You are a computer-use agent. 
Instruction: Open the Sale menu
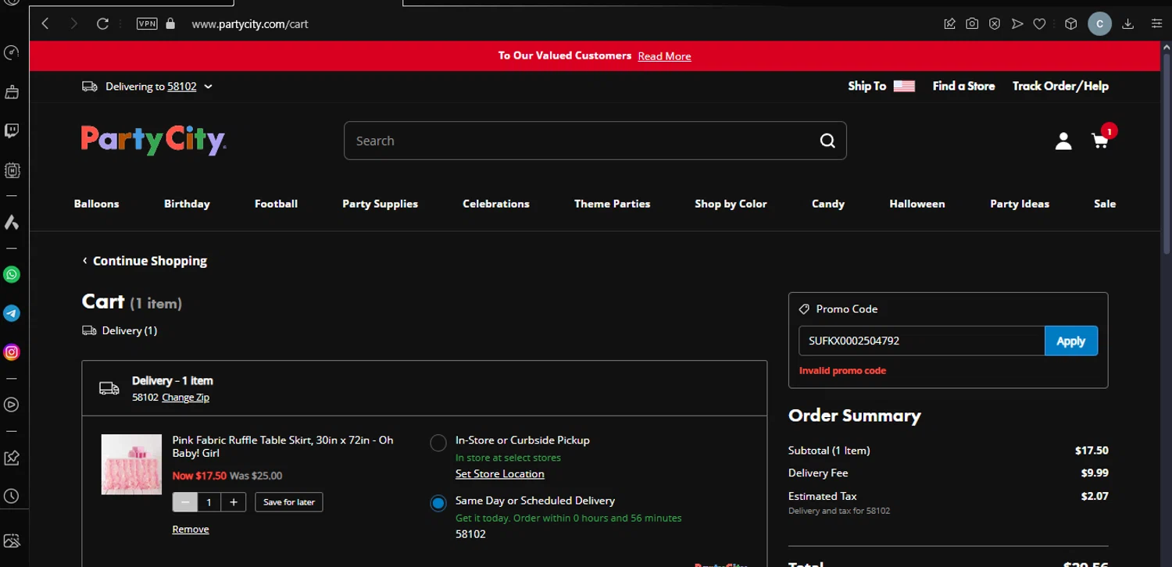point(1105,204)
